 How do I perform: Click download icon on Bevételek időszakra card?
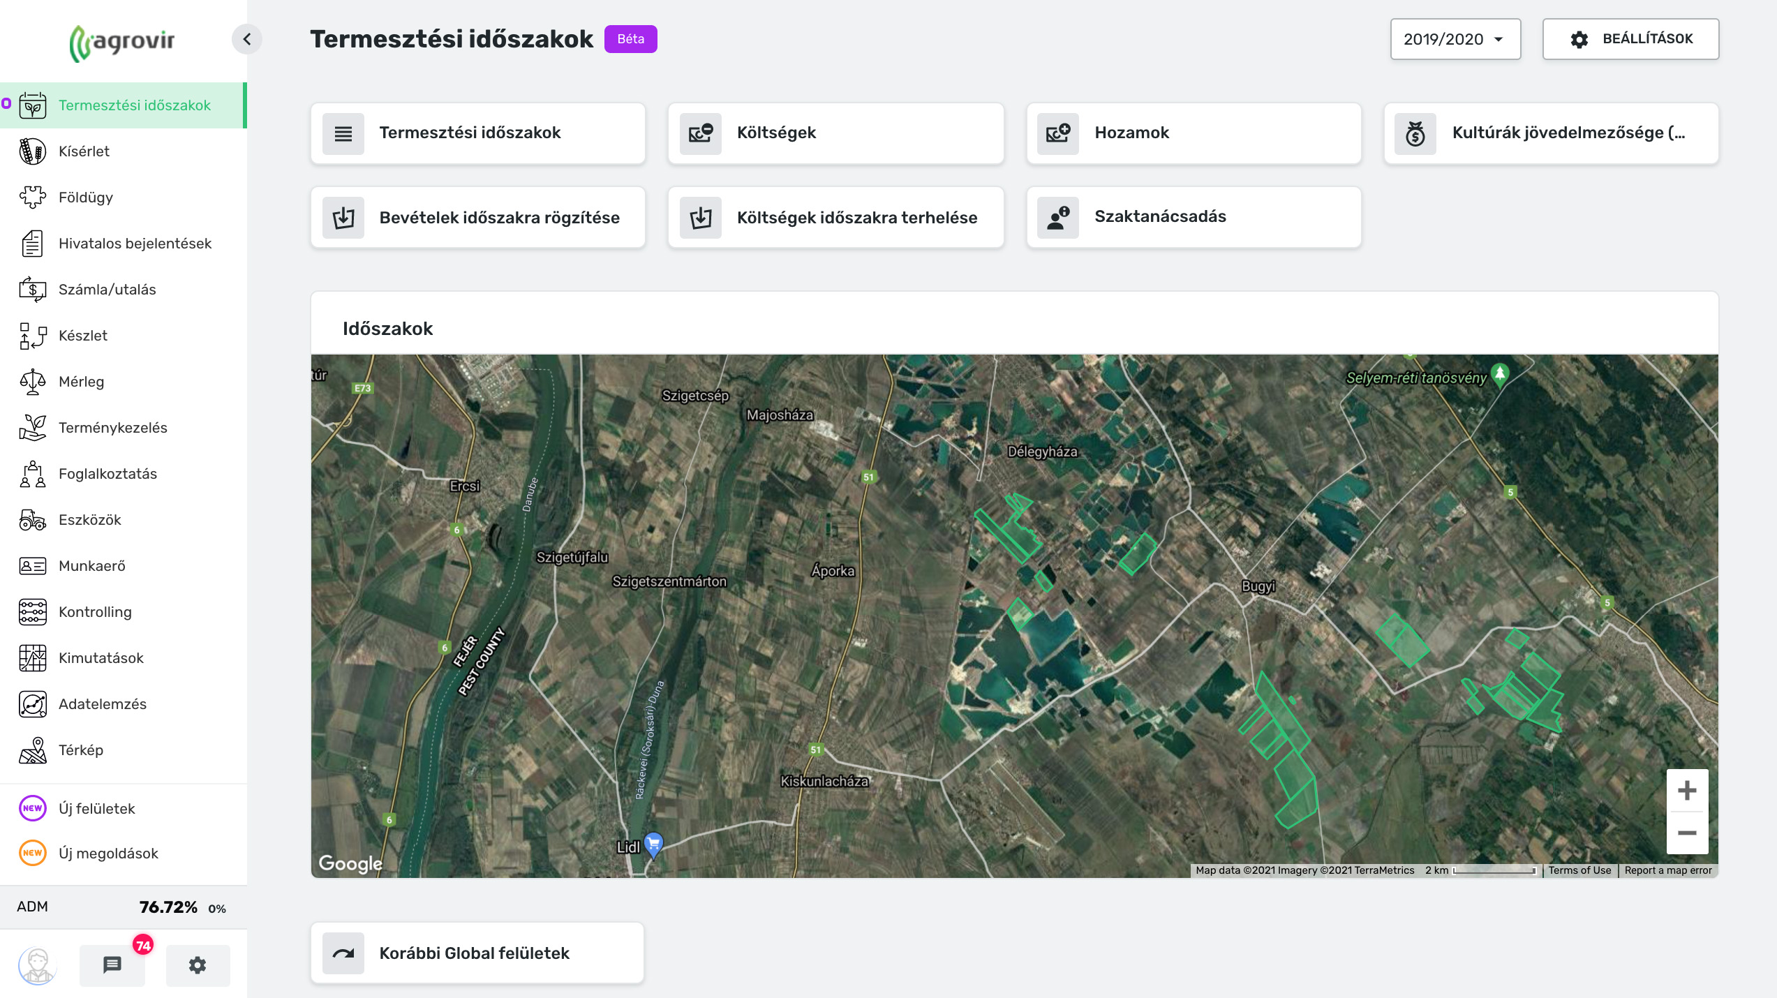click(343, 218)
